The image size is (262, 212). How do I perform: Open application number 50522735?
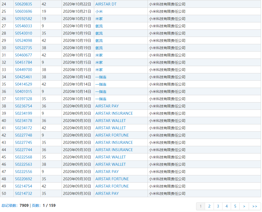click(x=24, y=48)
